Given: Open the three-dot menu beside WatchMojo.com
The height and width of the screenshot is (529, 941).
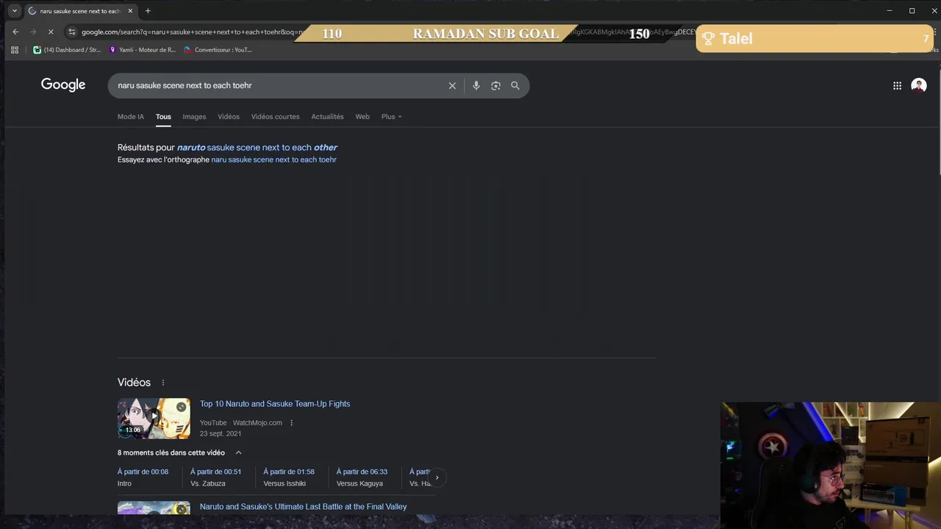Looking at the screenshot, I should (x=291, y=423).
